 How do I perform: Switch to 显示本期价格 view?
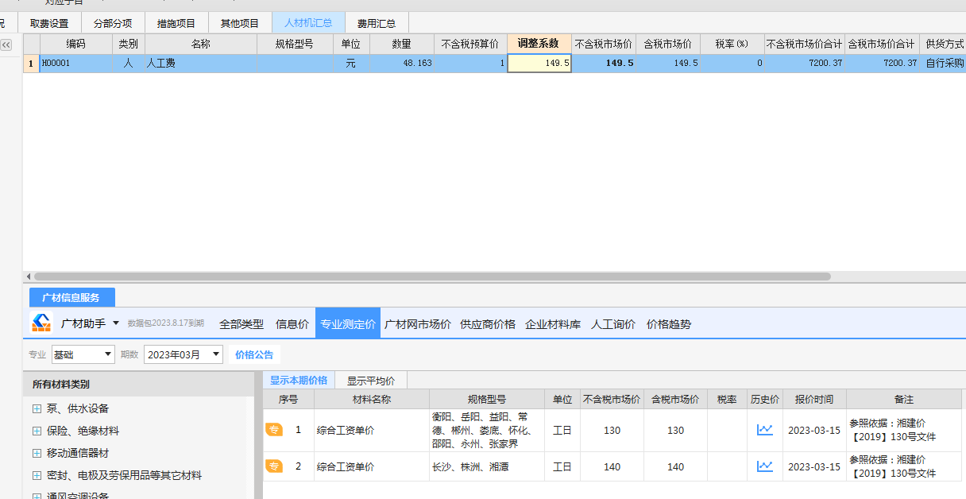pos(299,380)
